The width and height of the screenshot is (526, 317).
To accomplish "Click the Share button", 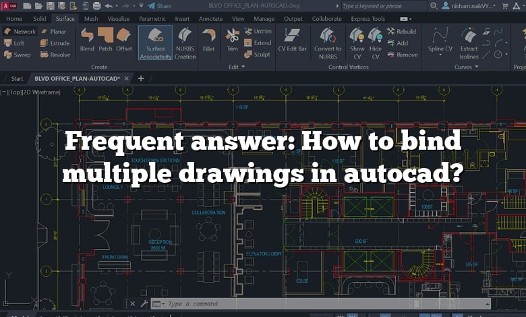I will point(160,6).
